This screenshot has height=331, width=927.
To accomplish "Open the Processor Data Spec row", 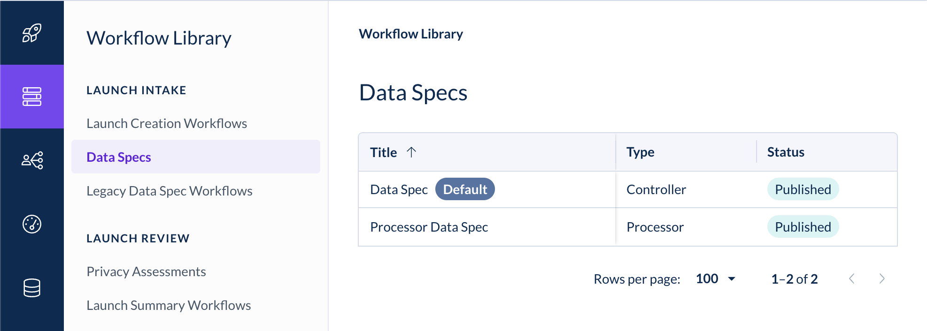I will click(429, 227).
